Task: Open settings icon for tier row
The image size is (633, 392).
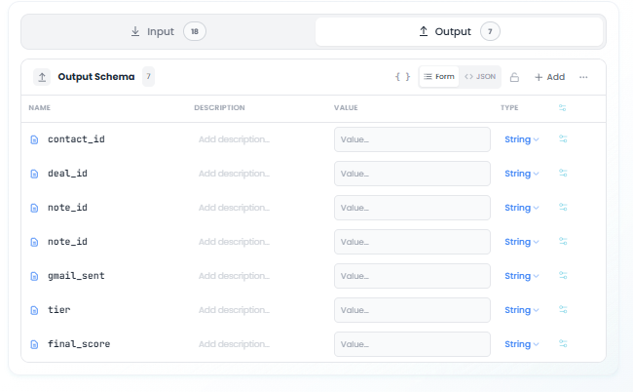Action: 563,309
